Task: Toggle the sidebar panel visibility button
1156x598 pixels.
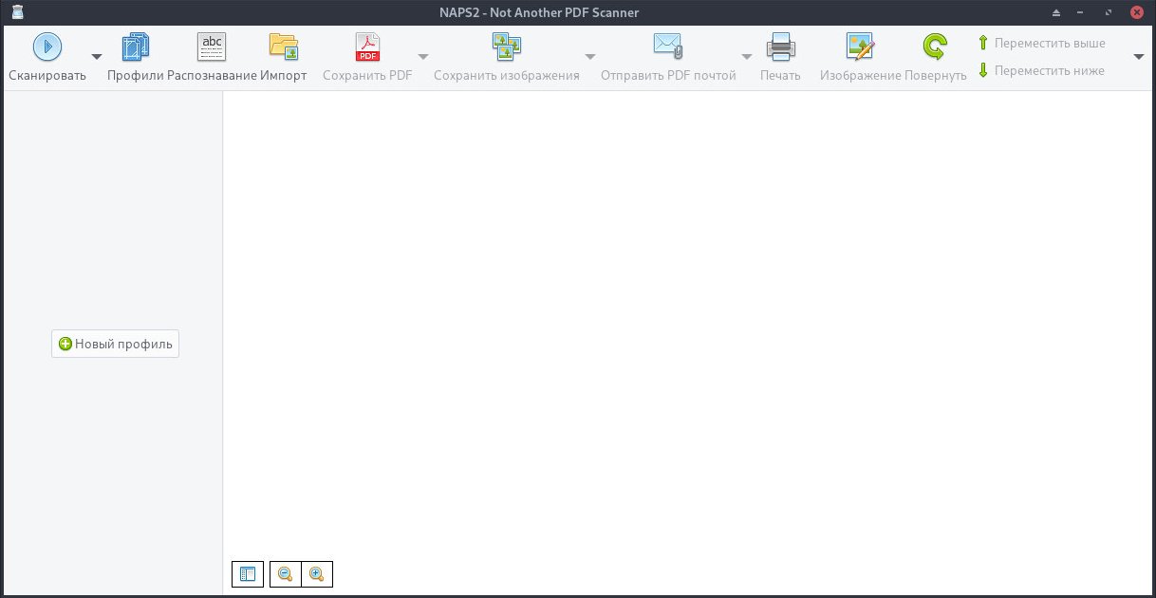Action: click(x=248, y=574)
